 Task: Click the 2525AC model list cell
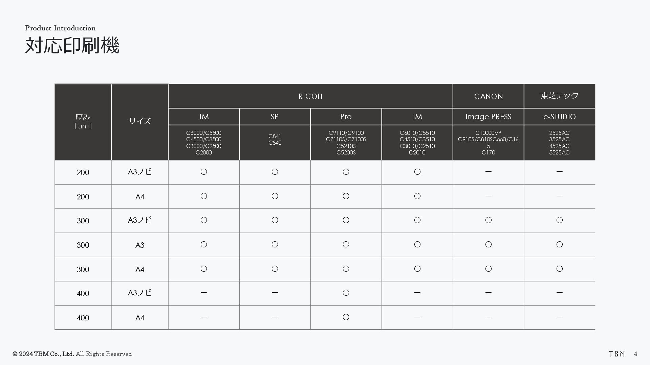[559, 143]
